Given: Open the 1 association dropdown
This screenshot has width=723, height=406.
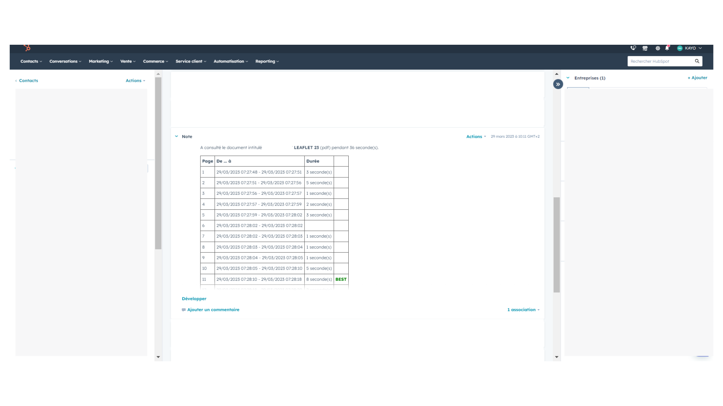Looking at the screenshot, I should coord(523,310).
